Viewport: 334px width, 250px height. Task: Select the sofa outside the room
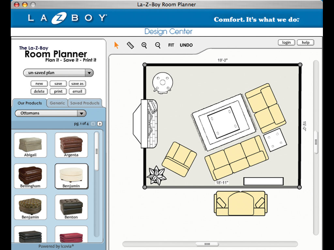click(240, 203)
